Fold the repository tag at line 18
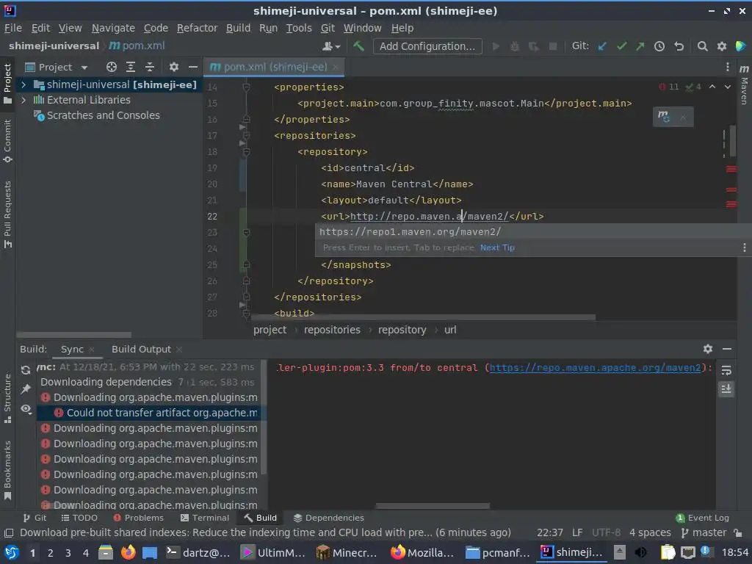The width and height of the screenshot is (752, 564). [x=246, y=151]
